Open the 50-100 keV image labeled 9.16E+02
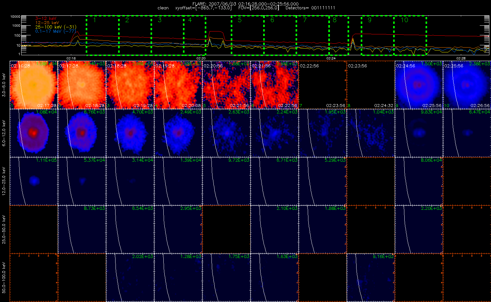The image size is (491, 302). (371, 277)
